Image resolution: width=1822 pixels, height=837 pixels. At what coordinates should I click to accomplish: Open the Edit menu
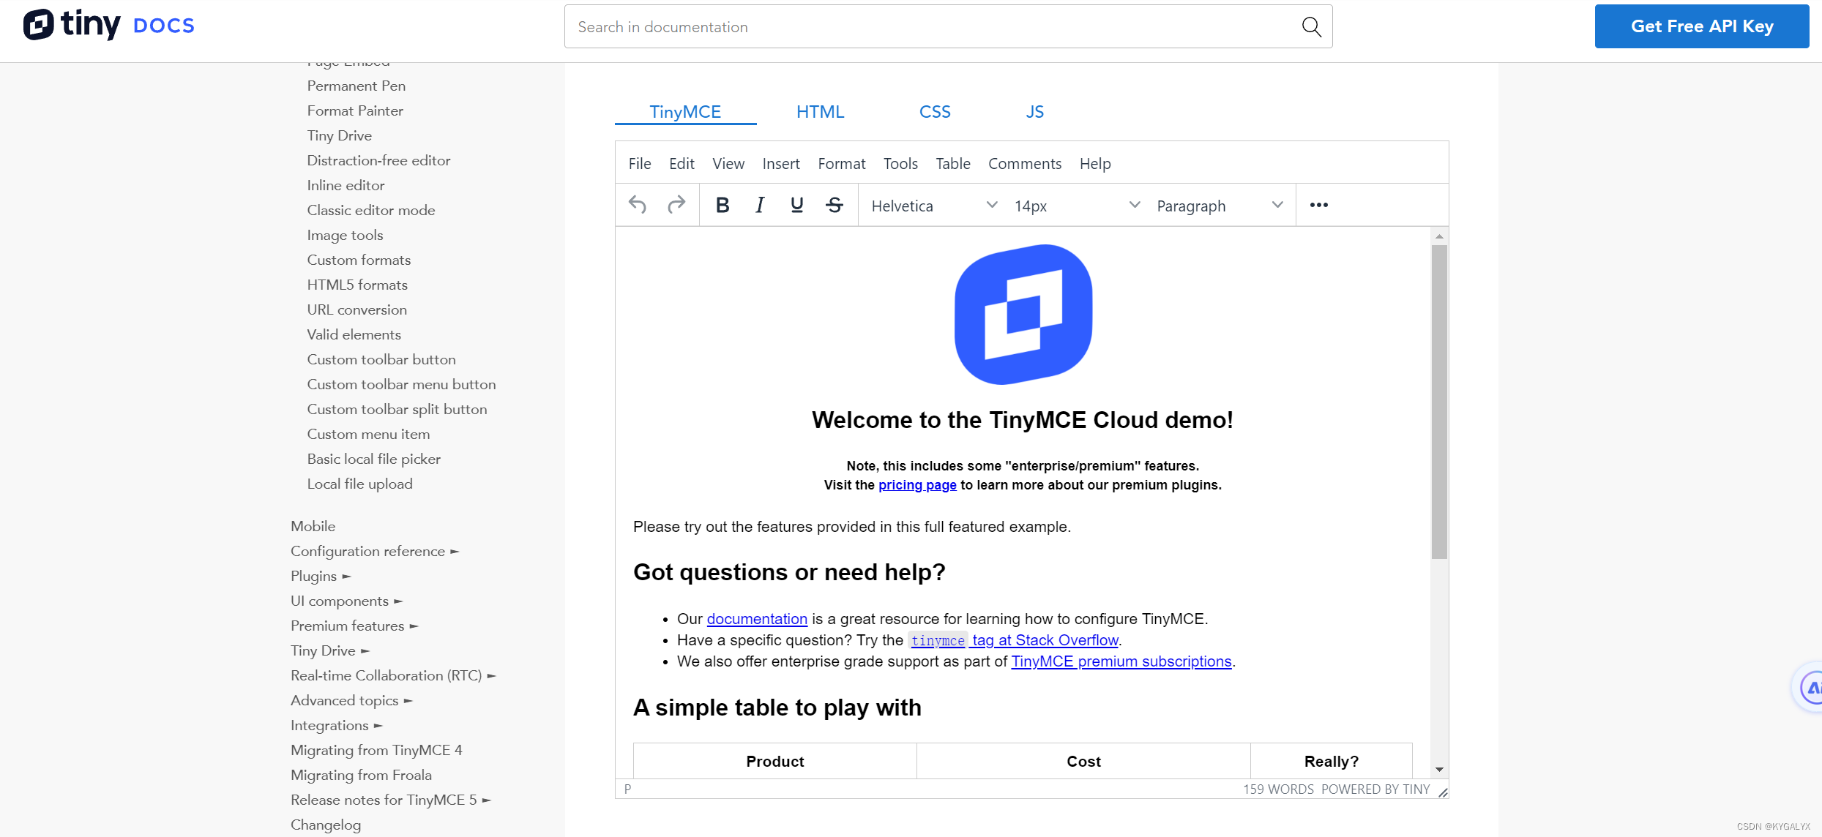[682, 163]
